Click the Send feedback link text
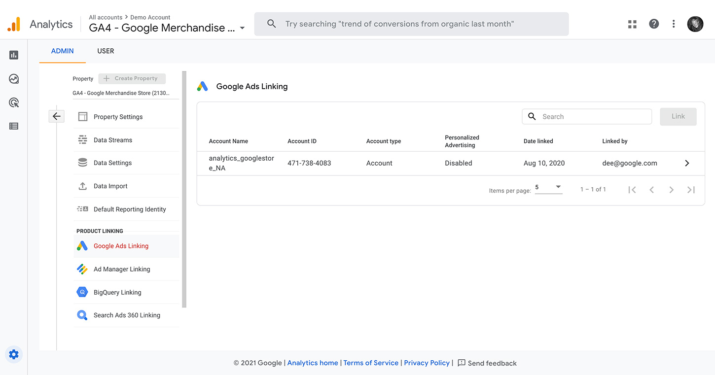This screenshot has width=715, height=375. pos(492,363)
